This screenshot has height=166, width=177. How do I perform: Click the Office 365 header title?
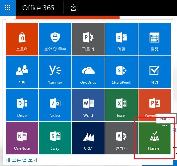coord(38,8)
